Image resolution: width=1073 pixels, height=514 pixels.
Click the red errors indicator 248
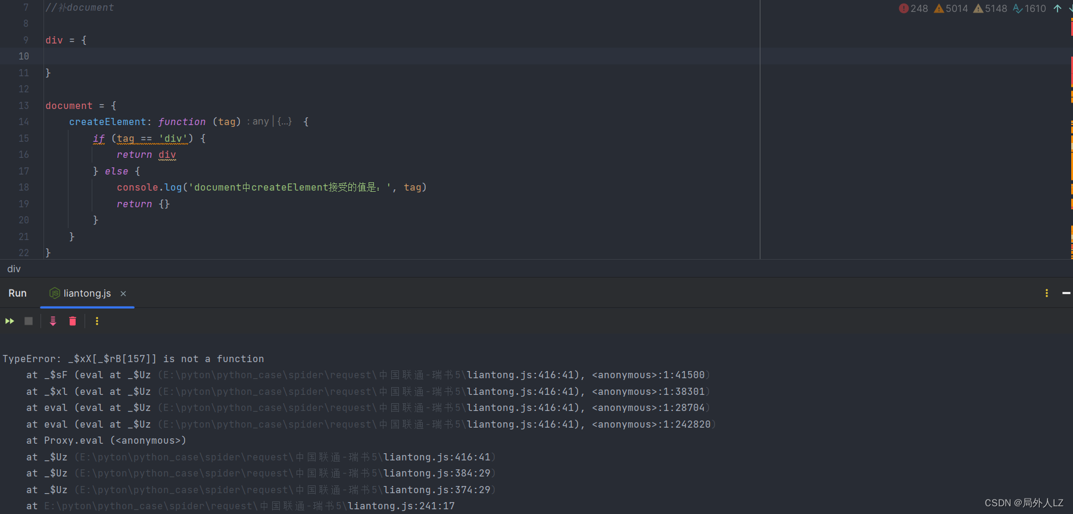coord(913,8)
